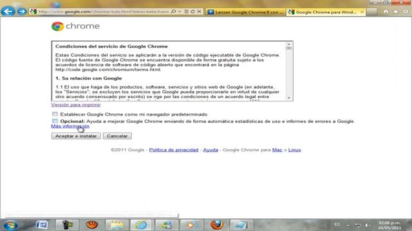Open a new blank tab

coord(372,12)
